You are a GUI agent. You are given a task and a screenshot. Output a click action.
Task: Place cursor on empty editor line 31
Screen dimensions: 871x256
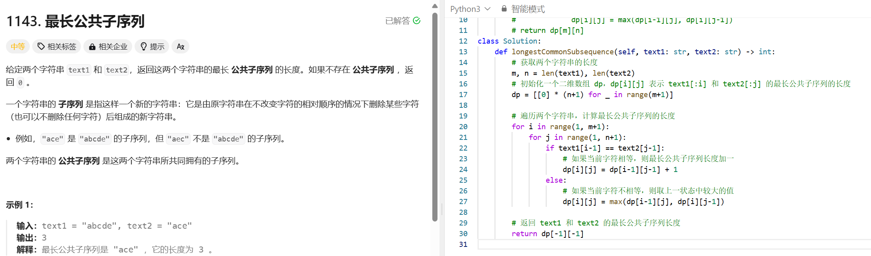tap(635, 245)
